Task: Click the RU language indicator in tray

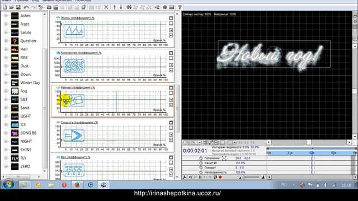Action: tap(284, 185)
